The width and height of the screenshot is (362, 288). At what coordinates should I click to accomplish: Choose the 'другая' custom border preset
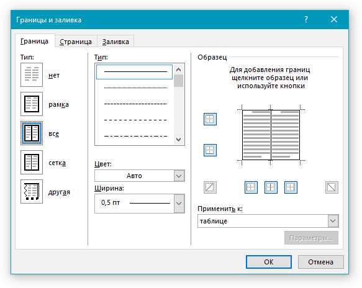coord(32,192)
